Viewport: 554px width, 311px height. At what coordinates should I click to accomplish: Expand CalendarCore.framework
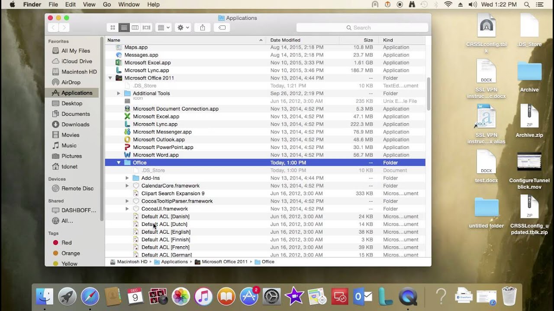coord(127,186)
